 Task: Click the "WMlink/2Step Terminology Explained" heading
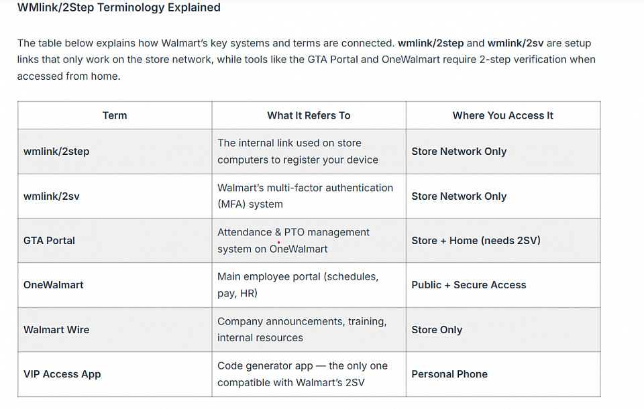coord(119,8)
